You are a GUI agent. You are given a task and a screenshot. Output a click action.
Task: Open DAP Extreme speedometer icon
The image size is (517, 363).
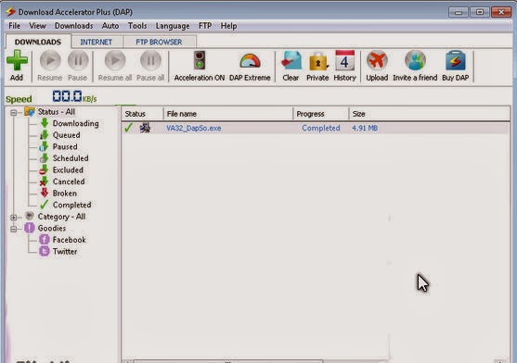[x=250, y=61]
